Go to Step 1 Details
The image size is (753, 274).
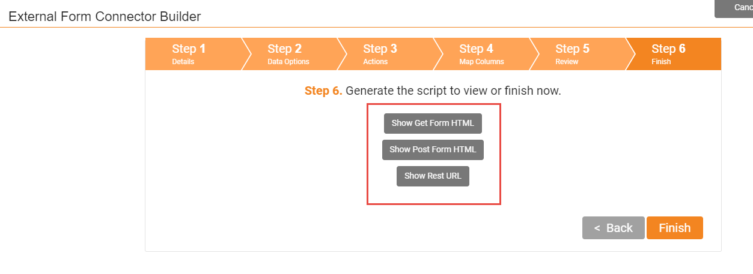pos(192,54)
